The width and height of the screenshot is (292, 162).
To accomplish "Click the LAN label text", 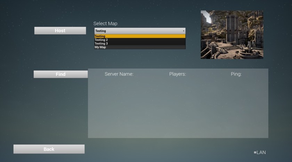I will 261,152.
